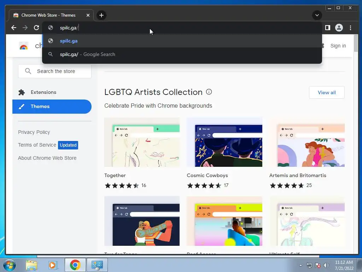Image resolution: width=362 pixels, height=272 pixels.
Task: Open the tab search dropdown arrow
Action: point(317,15)
